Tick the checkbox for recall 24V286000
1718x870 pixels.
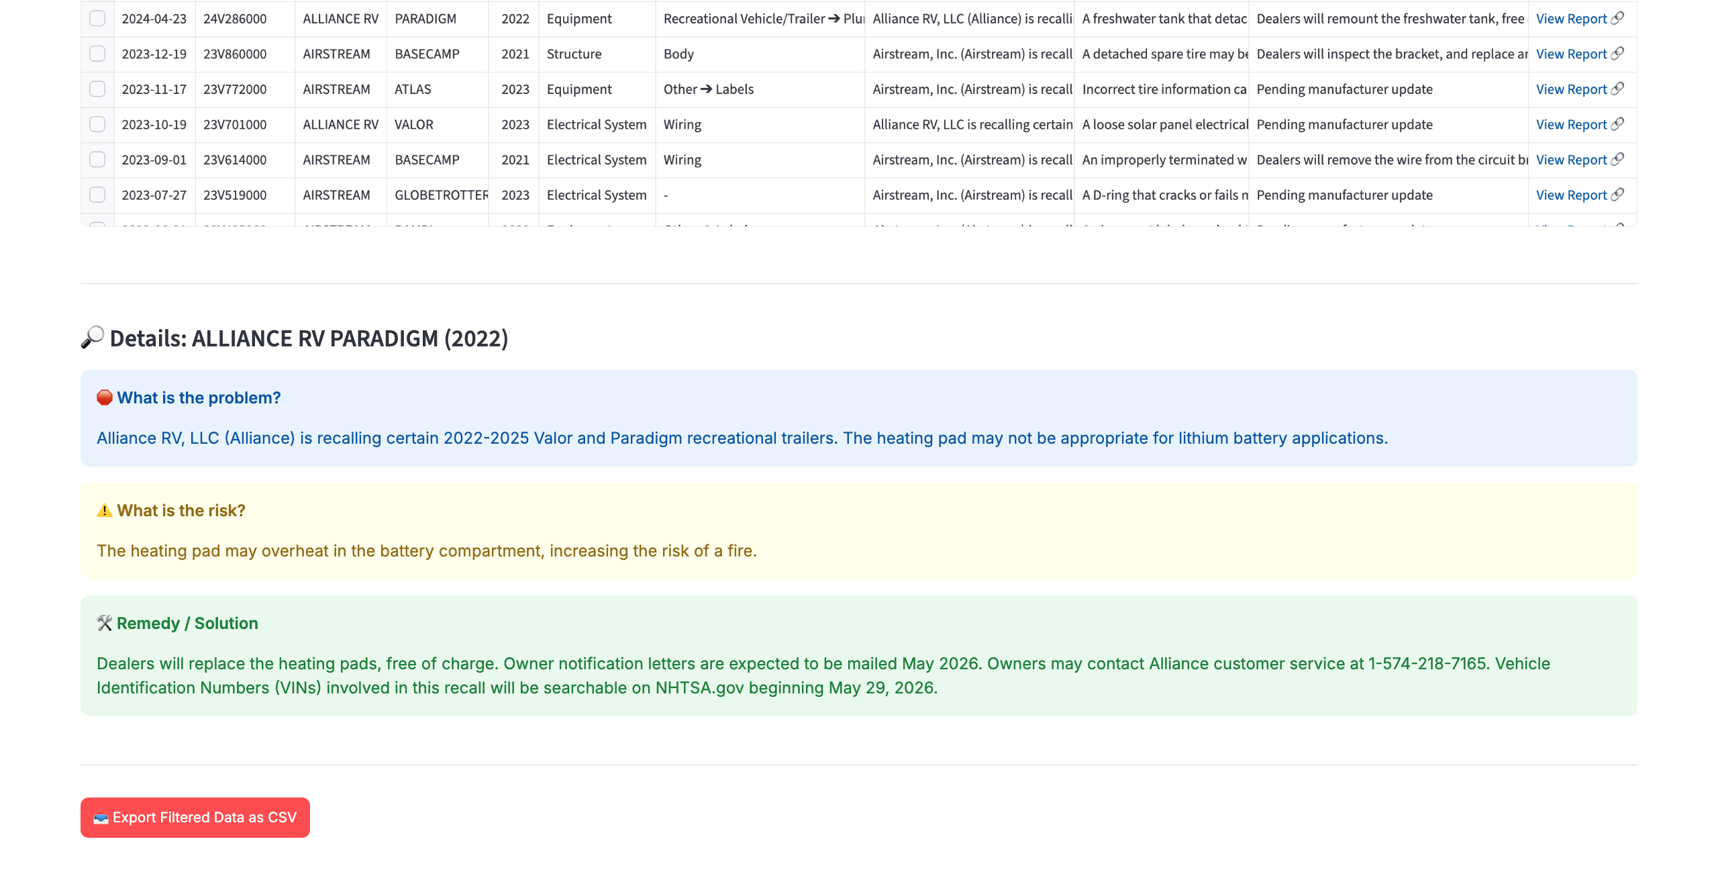[97, 19]
